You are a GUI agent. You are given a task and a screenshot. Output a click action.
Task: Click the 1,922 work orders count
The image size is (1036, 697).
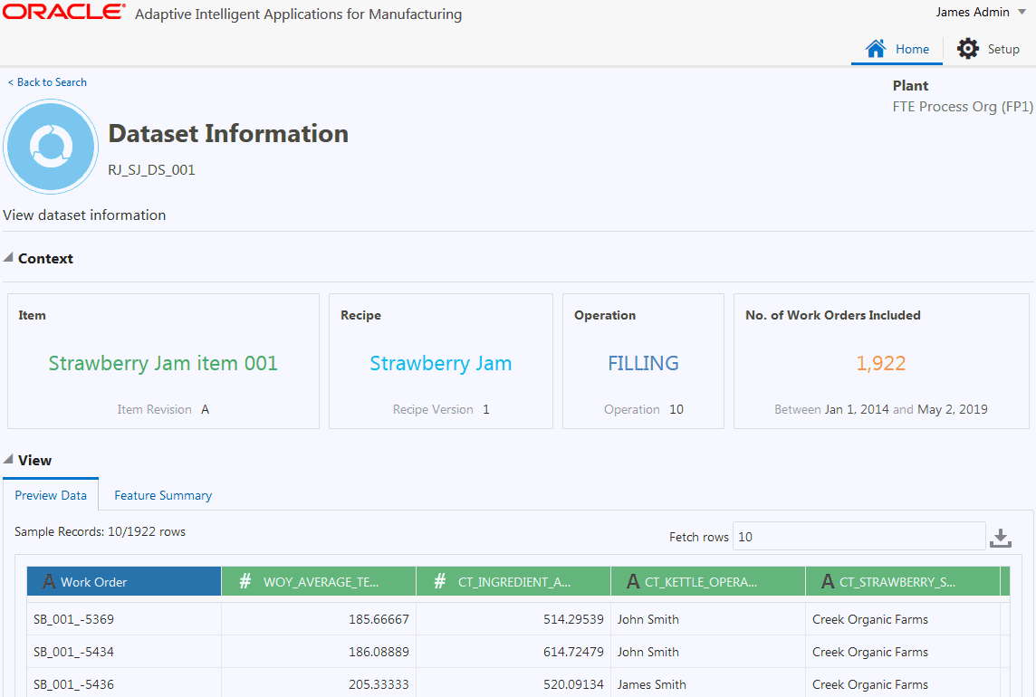point(881,363)
